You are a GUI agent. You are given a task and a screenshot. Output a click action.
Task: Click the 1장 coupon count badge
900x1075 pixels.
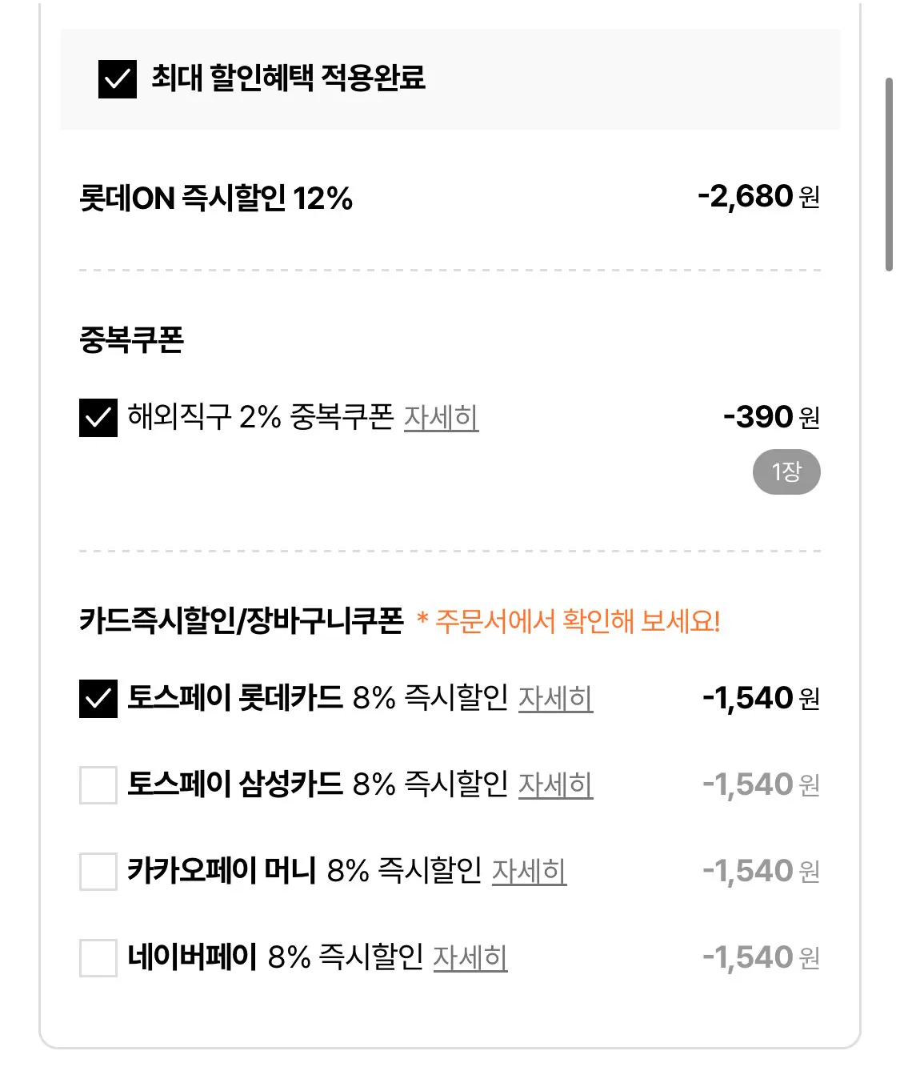787,471
